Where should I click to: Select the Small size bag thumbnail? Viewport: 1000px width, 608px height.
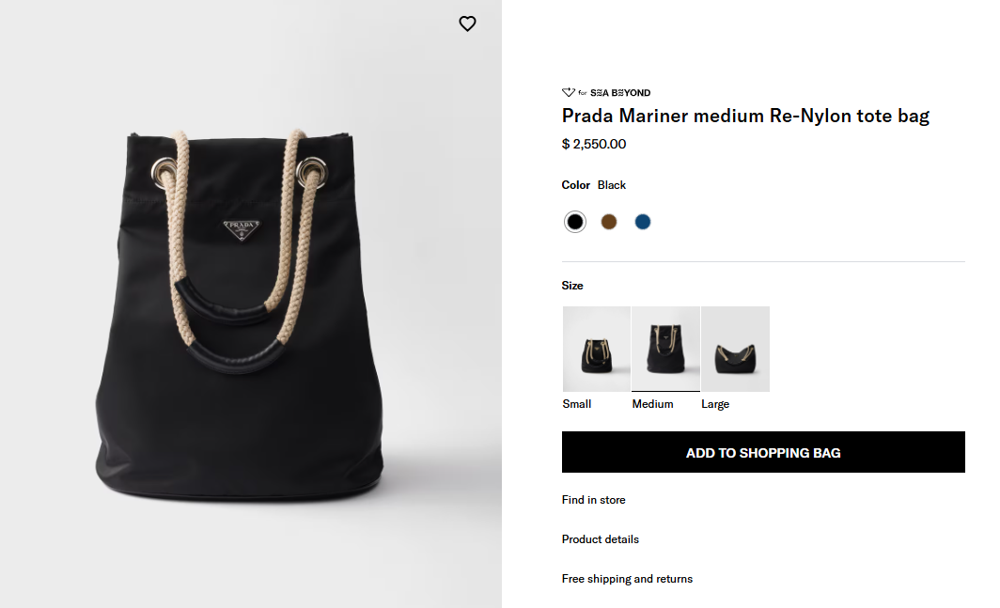click(596, 349)
